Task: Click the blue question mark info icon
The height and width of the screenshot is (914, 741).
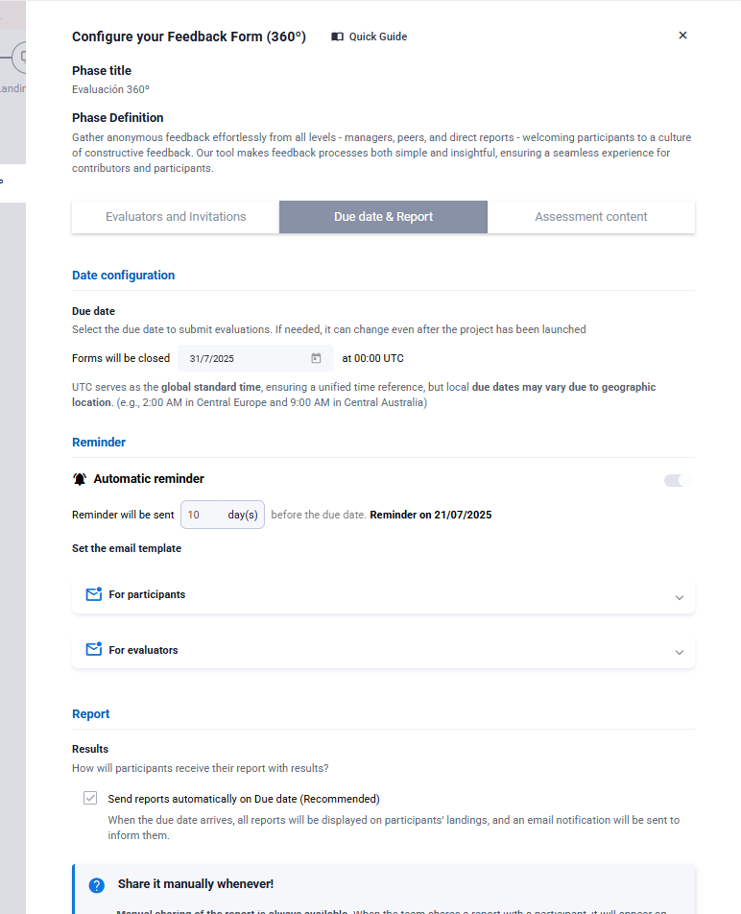Action: pyautogui.click(x=97, y=884)
